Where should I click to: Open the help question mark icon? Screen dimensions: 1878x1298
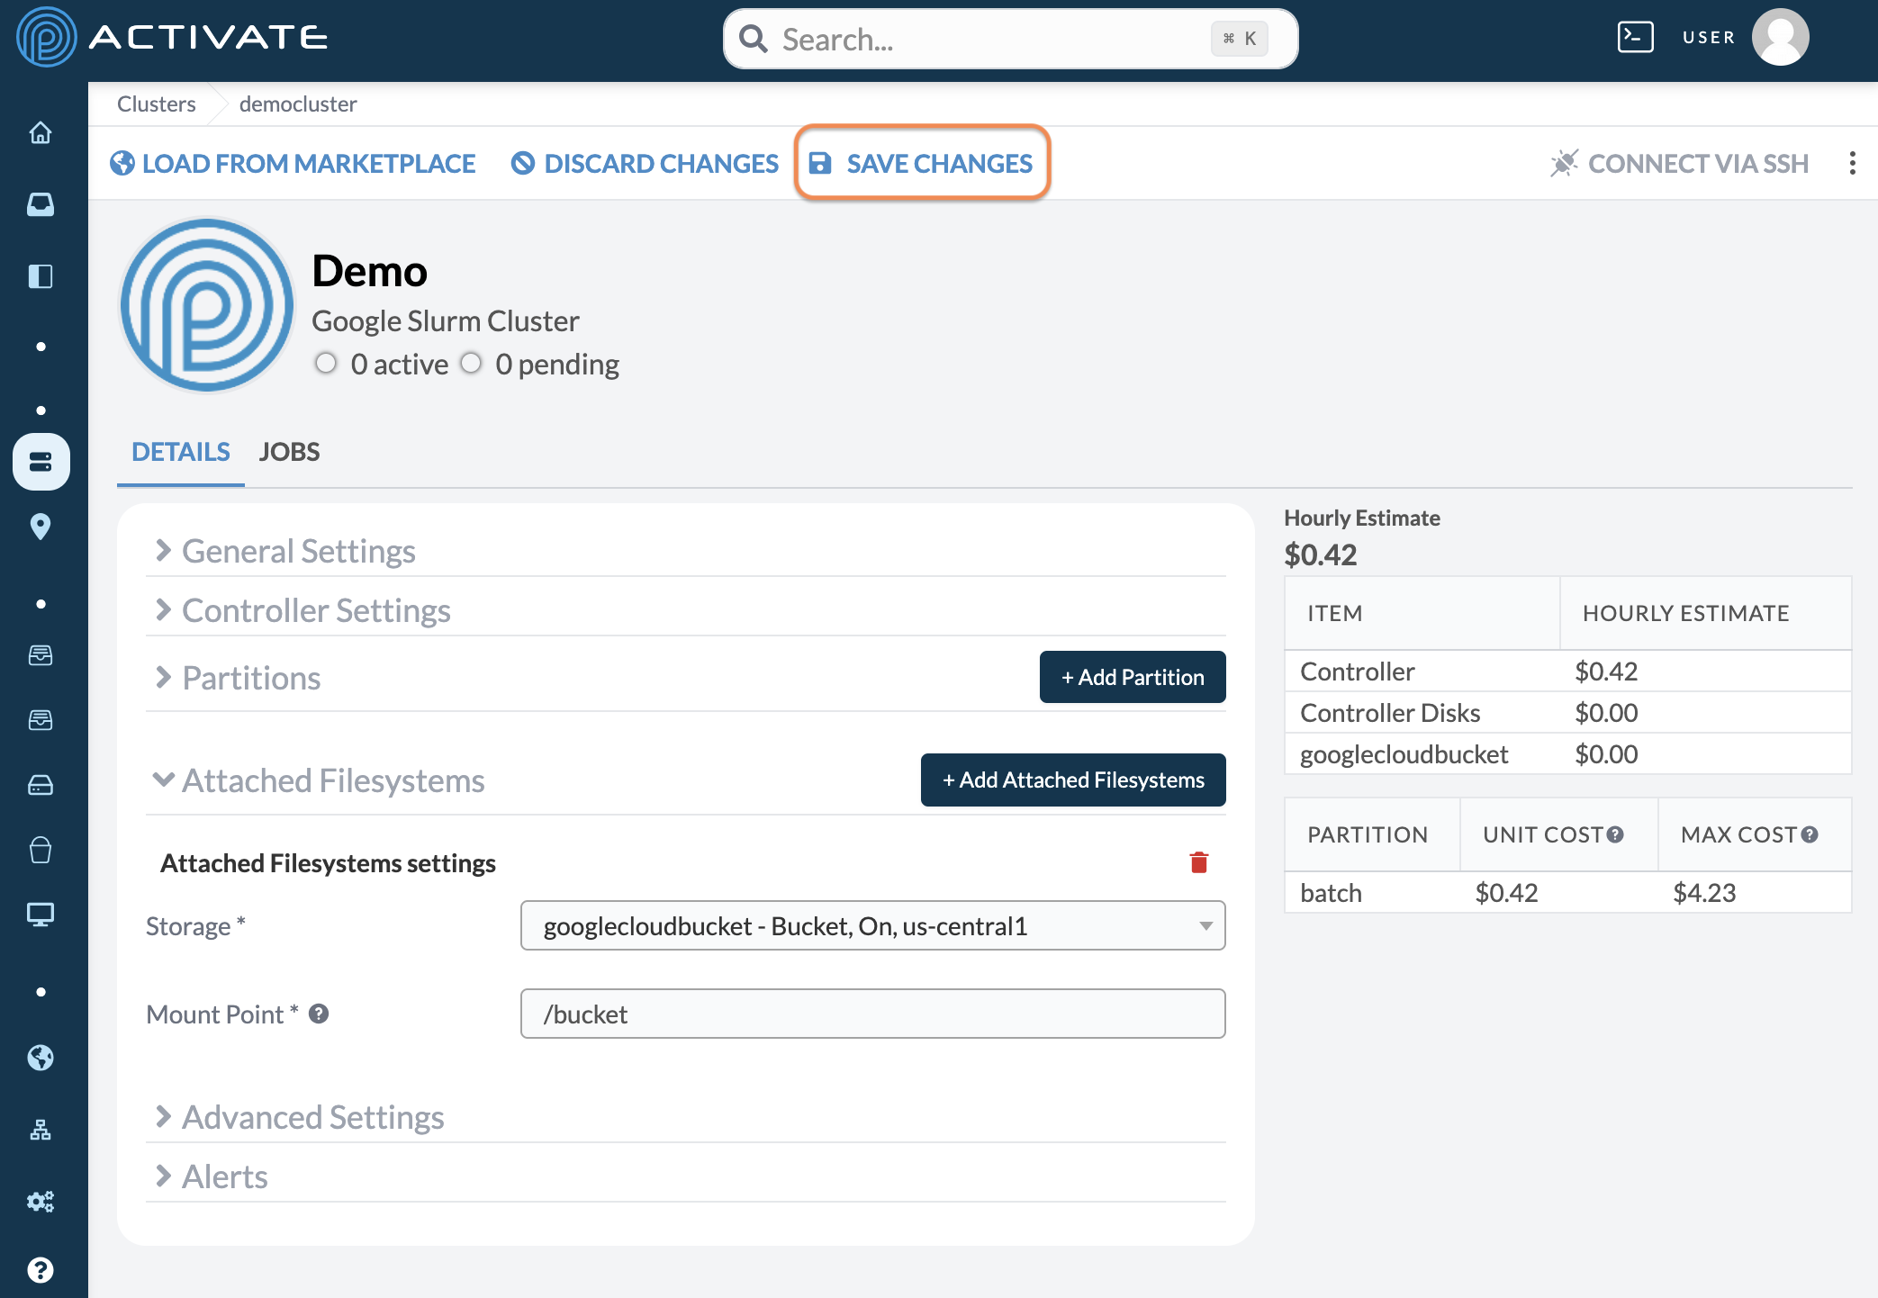[x=41, y=1270]
